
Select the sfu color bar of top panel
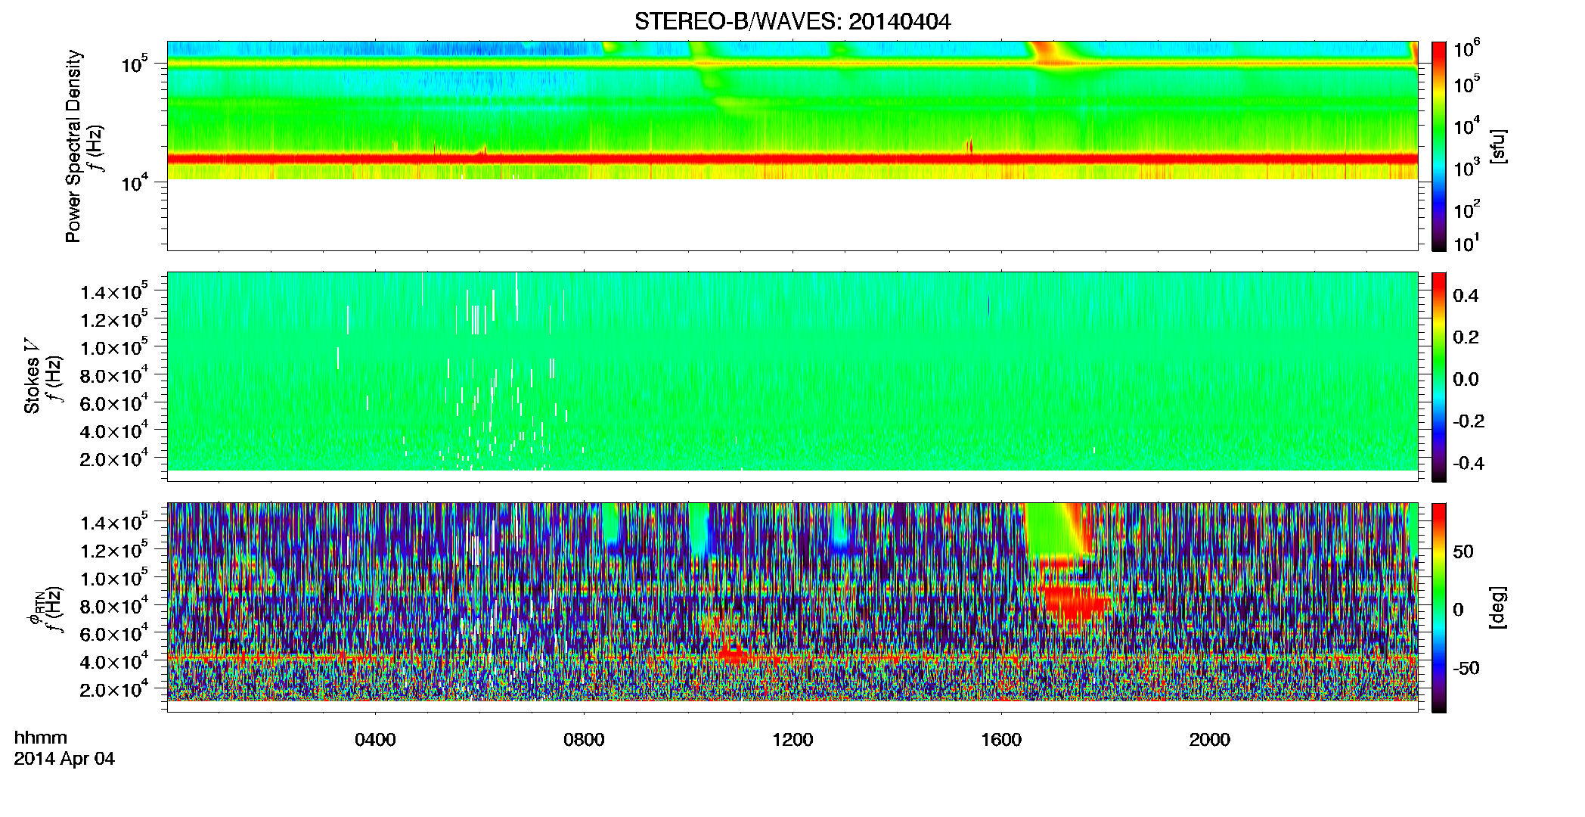click(1439, 146)
